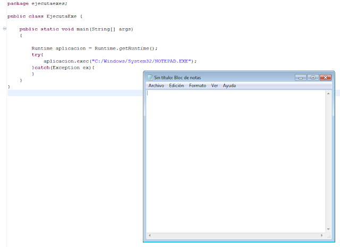Open the Formato menu in Notepad
The image size is (340, 247).
pyautogui.click(x=198, y=86)
